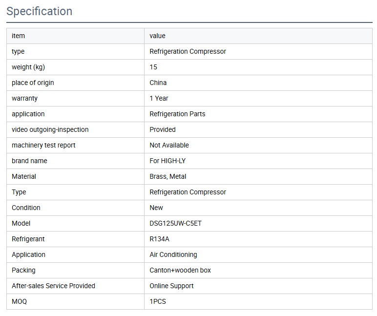Click the For HIGH-LY brand name

pos(168,161)
